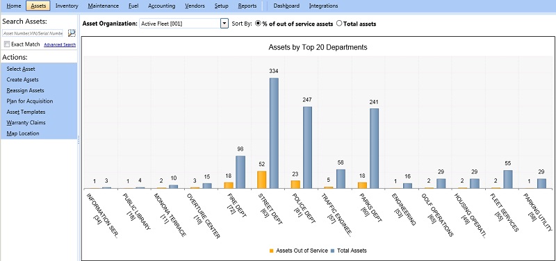This screenshot has height=261, width=556.
Task: Click Street Dept total assets bar 334
Action: point(274,133)
